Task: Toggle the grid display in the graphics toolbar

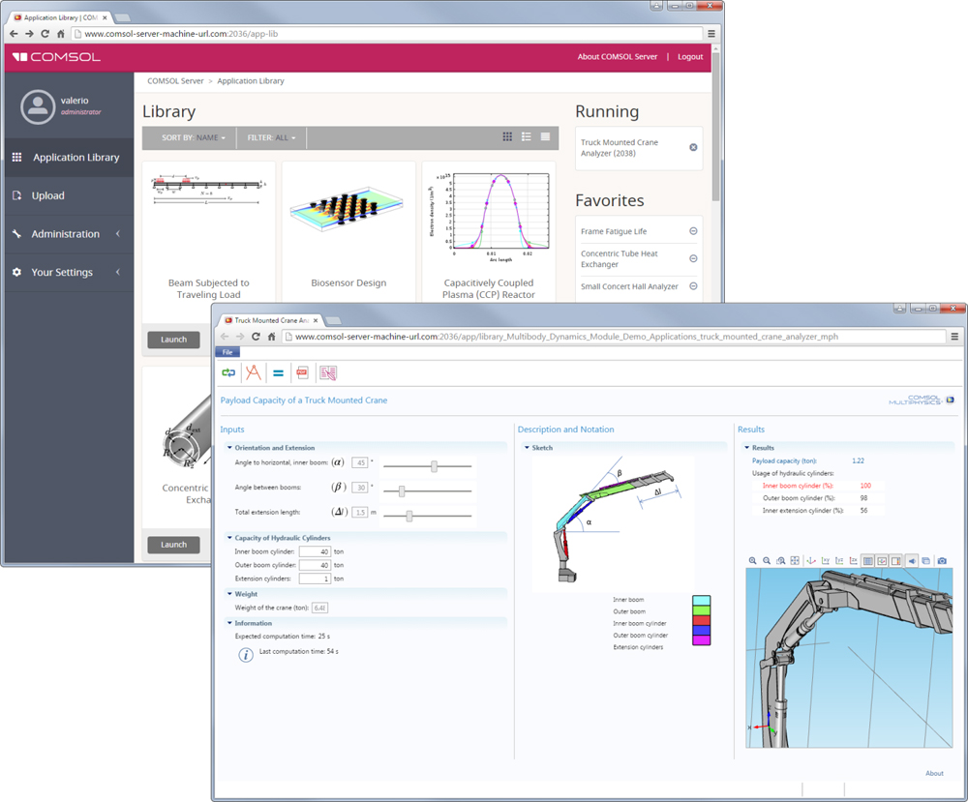Action: 868,561
